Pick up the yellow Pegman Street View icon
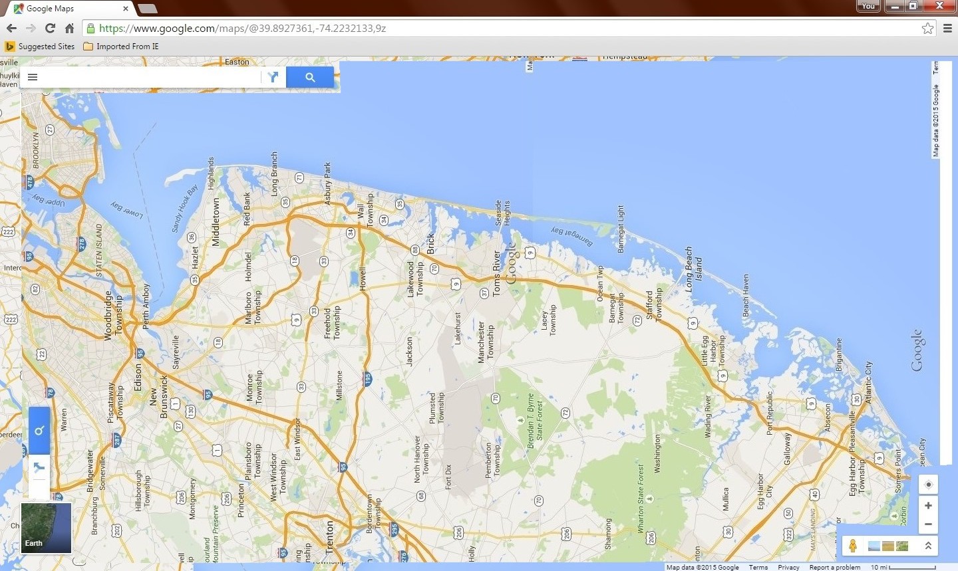The height and width of the screenshot is (571, 958). tap(852, 546)
